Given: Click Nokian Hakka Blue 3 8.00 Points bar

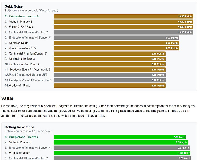Looking at the screenshot, I should coord(110,59).
